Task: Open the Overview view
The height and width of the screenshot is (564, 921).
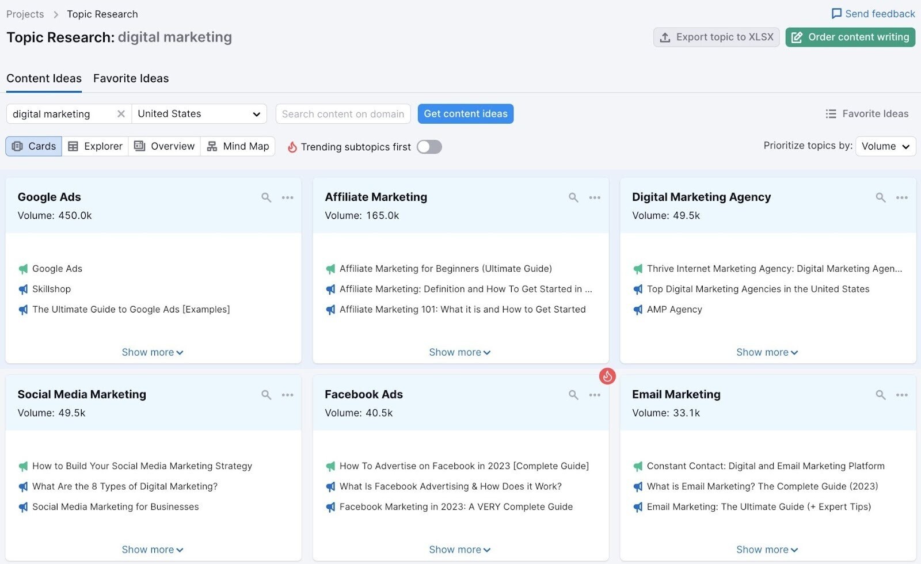Action: (164, 146)
